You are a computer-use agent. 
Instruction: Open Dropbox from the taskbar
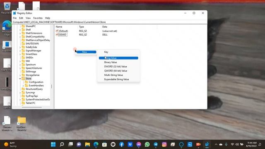point(130,144)
